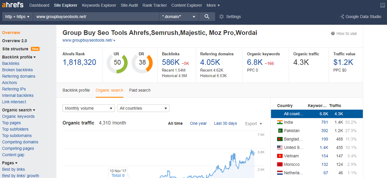The width and height of the screenshot is (387, 178).
Task: Open the Export dropdown
Action: click(253, 124)
